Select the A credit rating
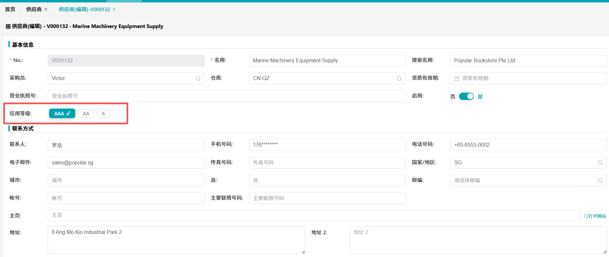The height and width of the screenshot is (257, 609). coord(103,114)
